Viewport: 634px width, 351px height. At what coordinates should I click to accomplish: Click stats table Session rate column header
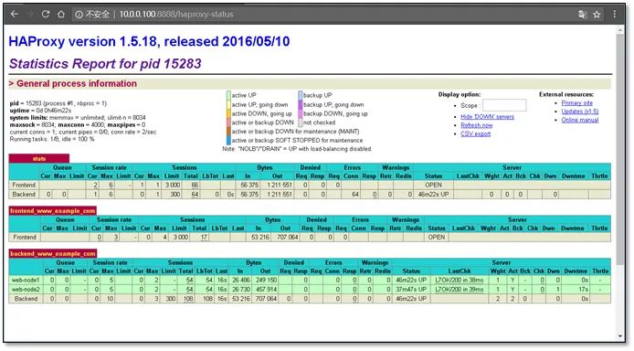click(x=109, y=167)
